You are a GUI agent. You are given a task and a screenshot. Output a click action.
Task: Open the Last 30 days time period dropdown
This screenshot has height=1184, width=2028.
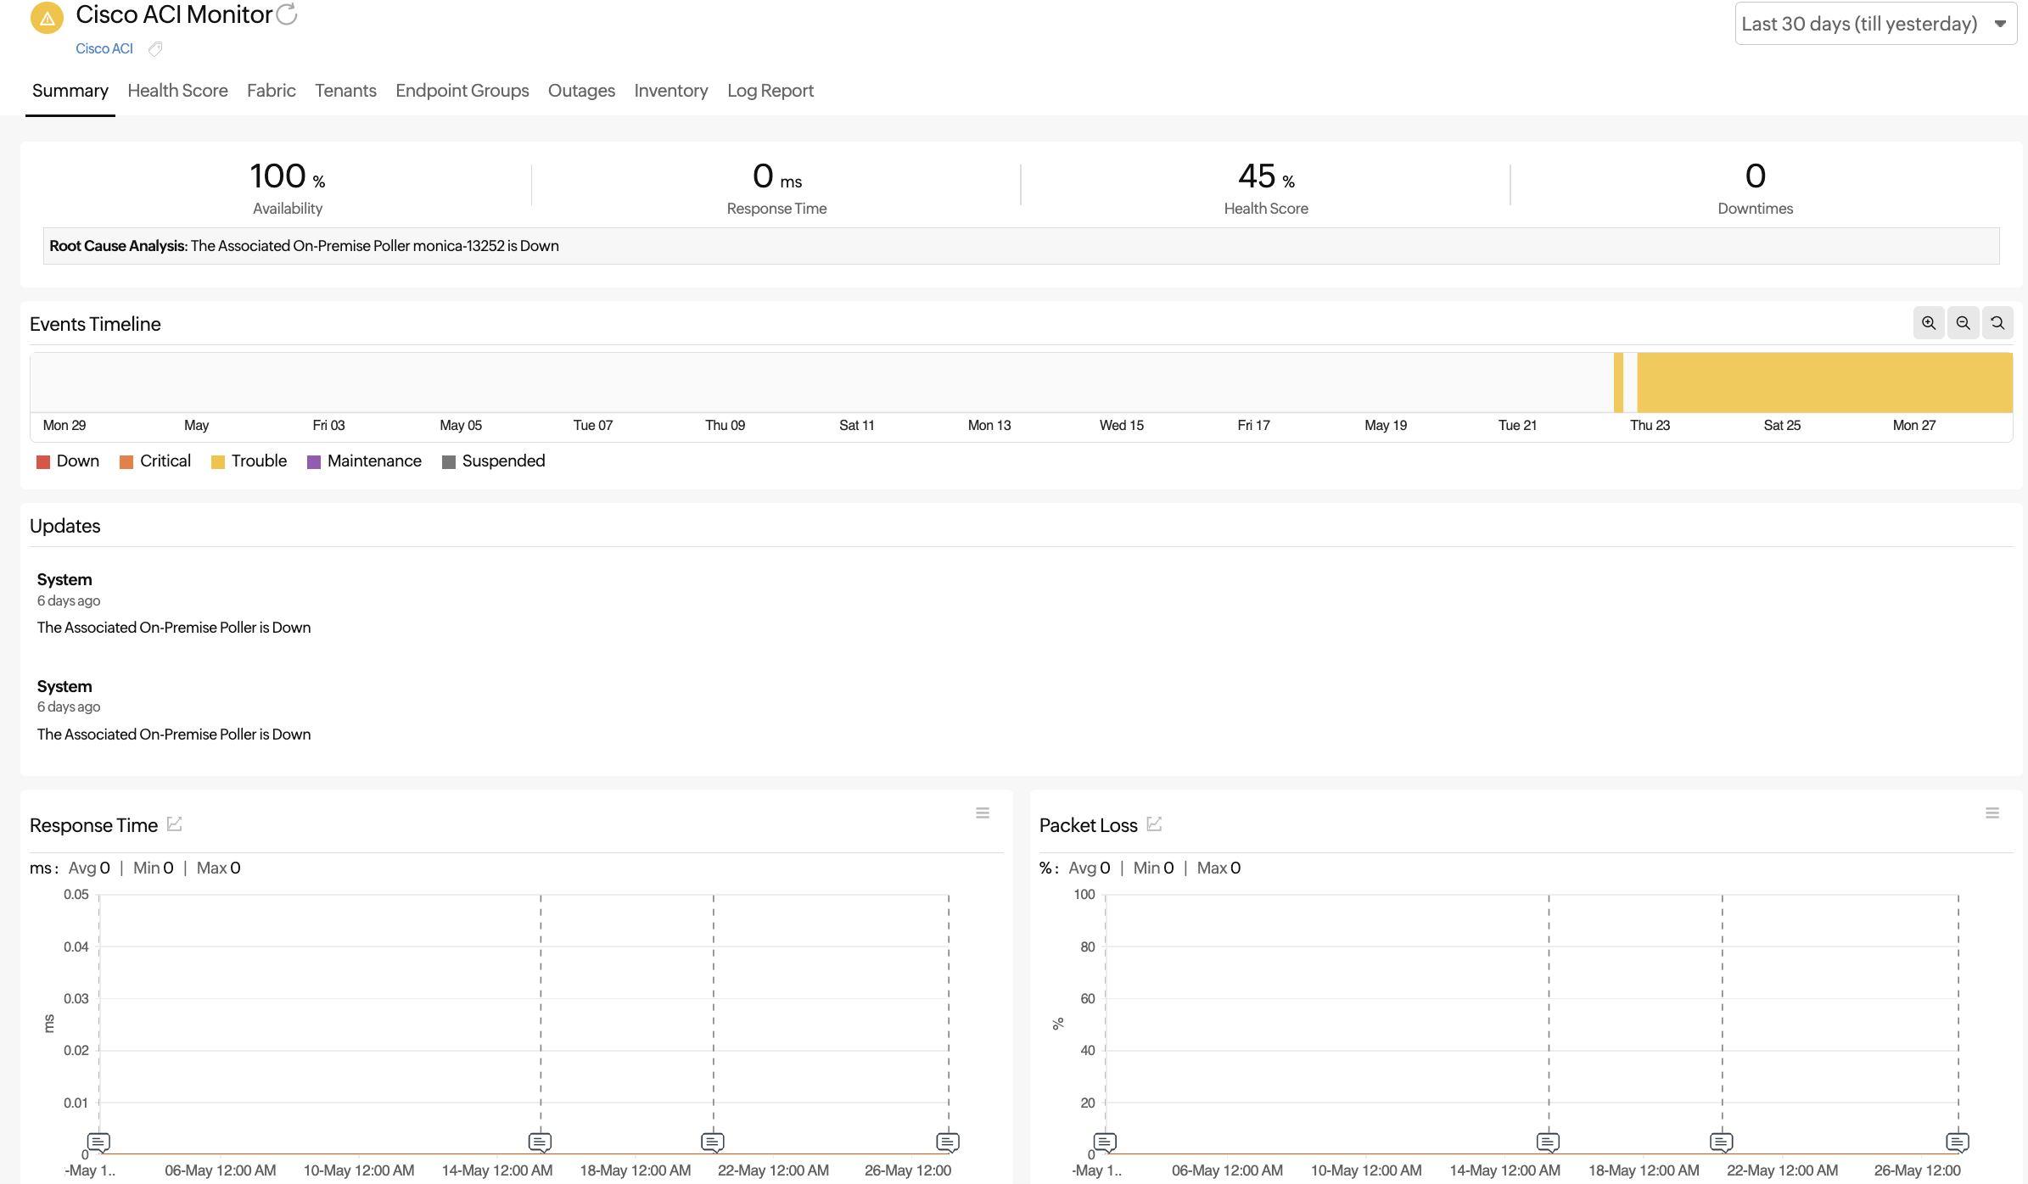1874,24
